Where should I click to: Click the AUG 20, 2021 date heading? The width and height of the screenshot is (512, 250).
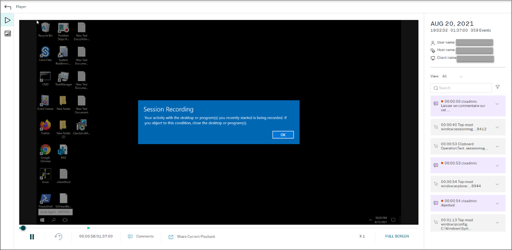(452, 24)
